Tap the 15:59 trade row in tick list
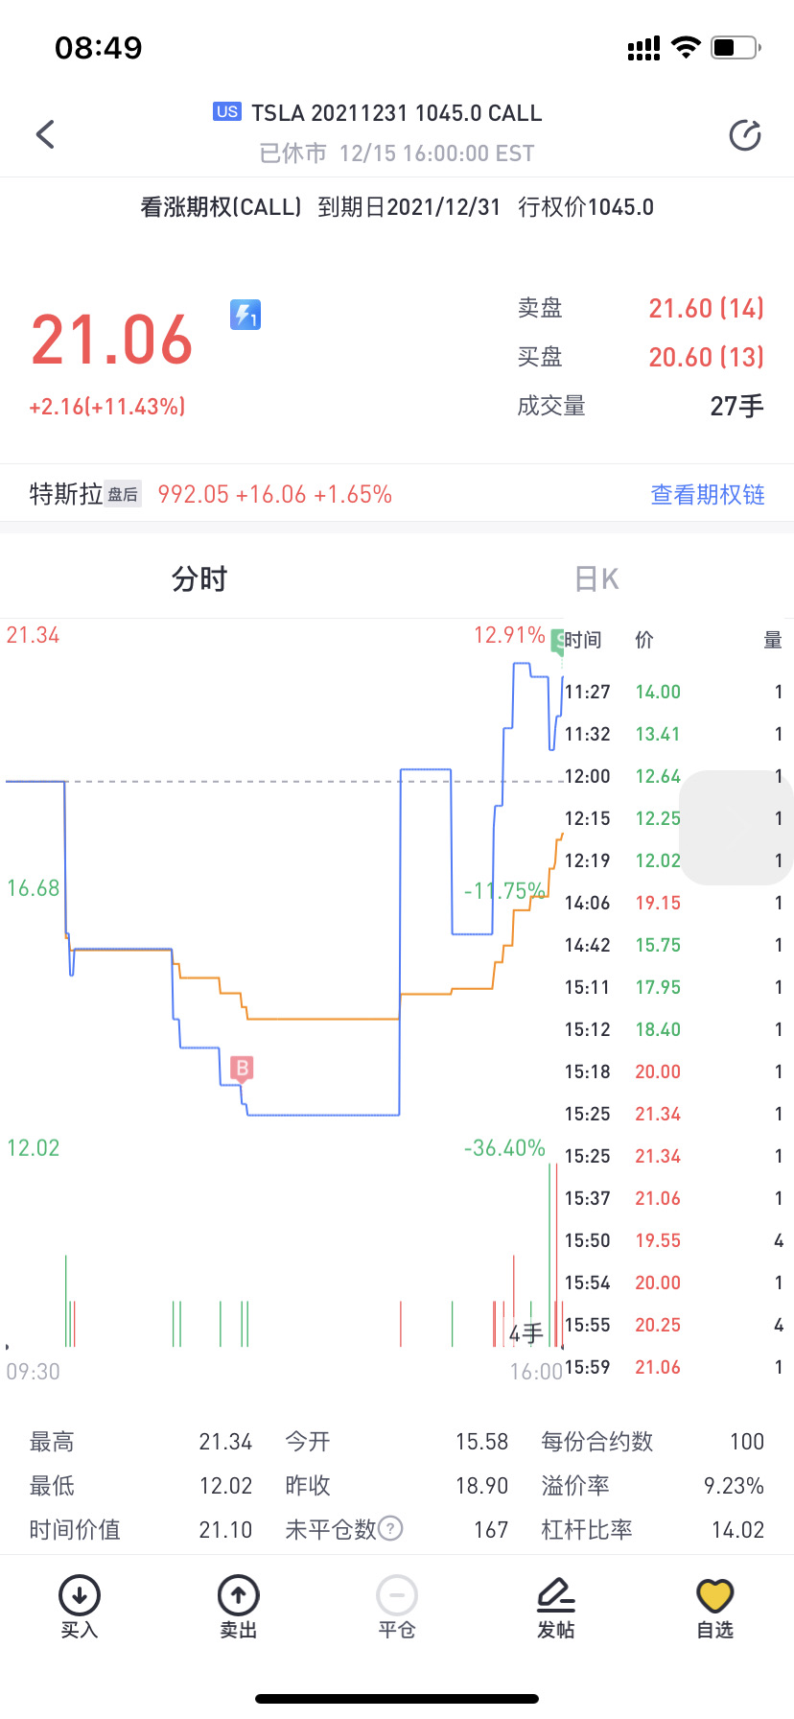Viewport: 794px width, 1719px height. 673,1367
